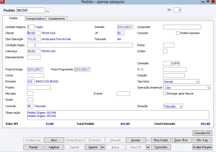
Task: Click the O. C. input field
Action: 175,69
